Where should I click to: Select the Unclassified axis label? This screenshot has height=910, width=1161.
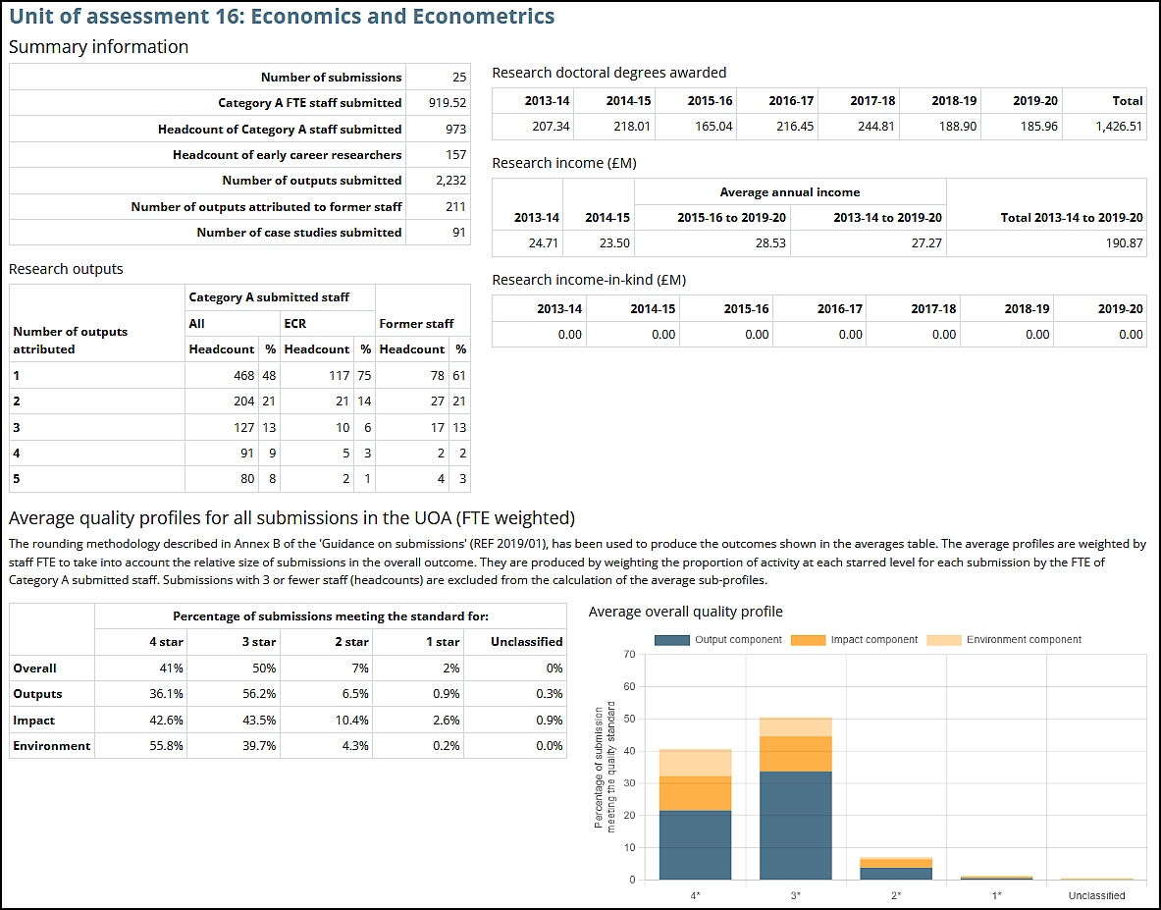click(x=1097, y=895)
